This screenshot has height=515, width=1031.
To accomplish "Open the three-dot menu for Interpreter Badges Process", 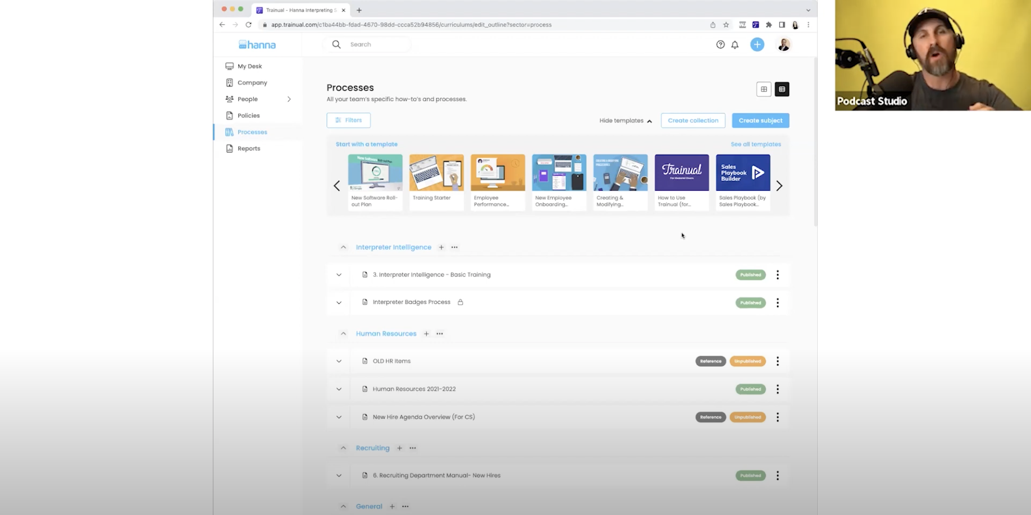I will coord(778,302).
